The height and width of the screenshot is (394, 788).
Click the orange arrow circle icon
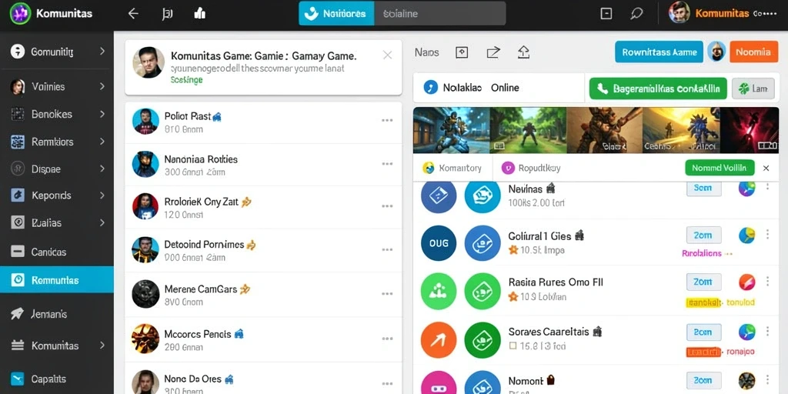[438, 339]
